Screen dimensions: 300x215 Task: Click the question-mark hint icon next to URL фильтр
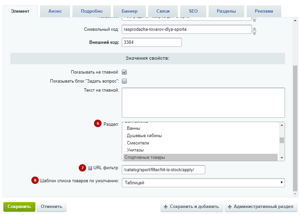(90, 168)
